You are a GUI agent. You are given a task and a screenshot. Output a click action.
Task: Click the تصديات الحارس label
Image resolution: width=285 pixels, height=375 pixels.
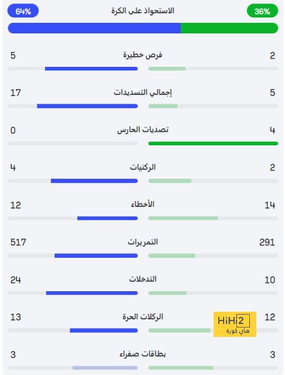coord(143,129)
